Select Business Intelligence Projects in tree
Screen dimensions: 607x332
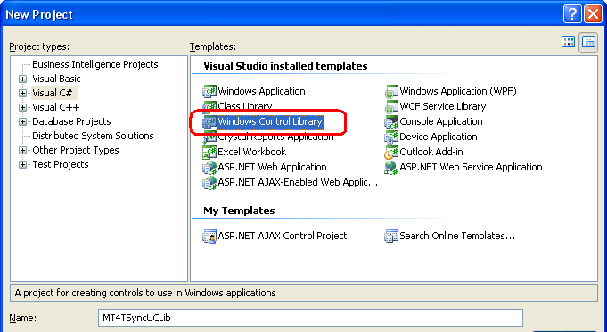click(95, 64)
